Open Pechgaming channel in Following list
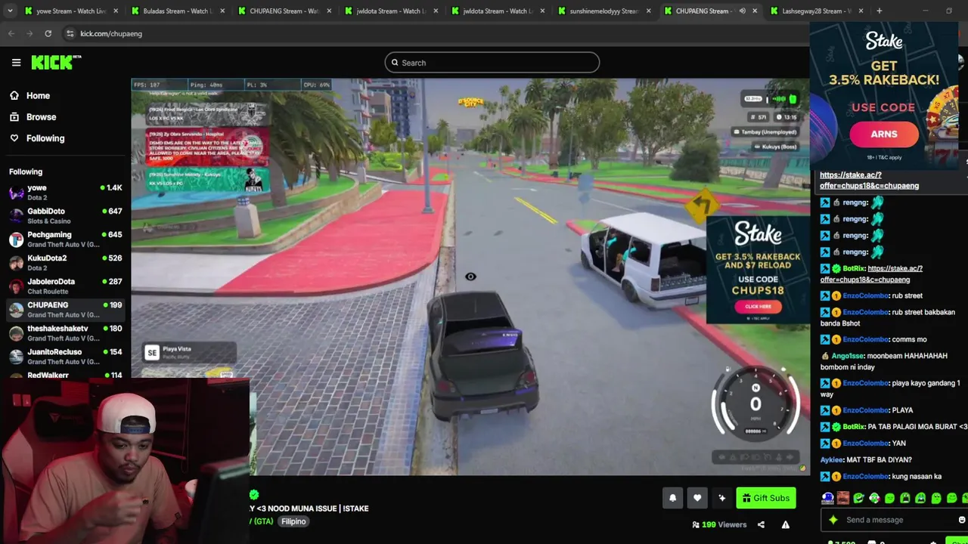Screen dimensions: 968x544 click(64, 240)
